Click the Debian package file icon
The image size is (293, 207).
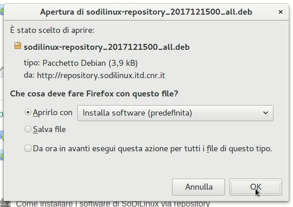pos(18,46)
